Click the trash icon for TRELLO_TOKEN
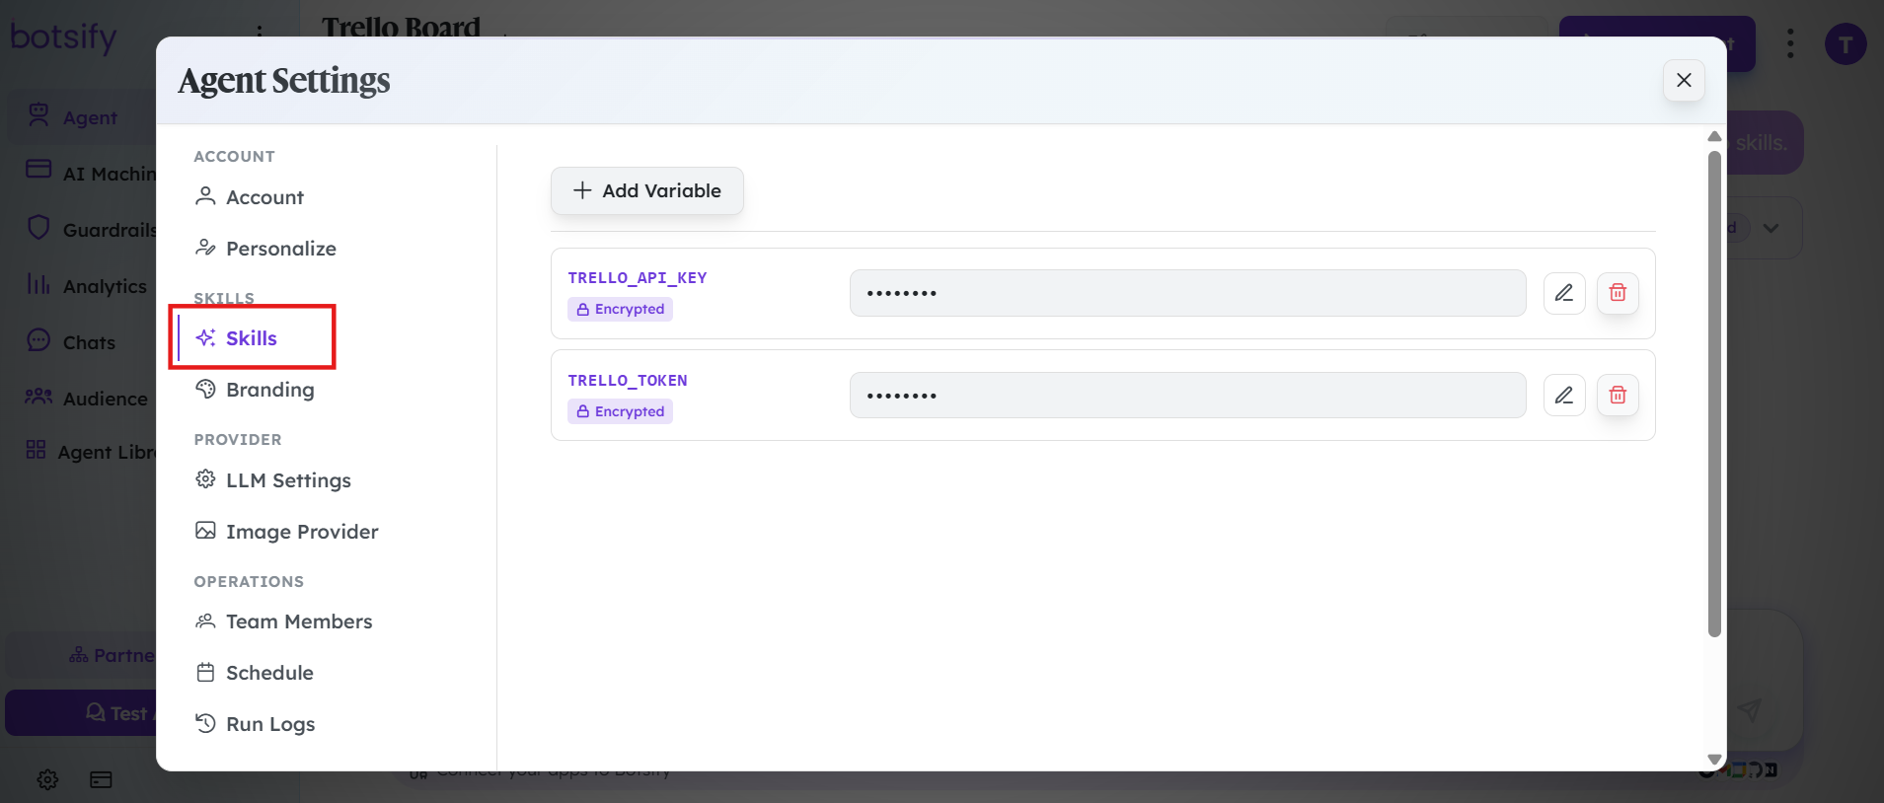This screenshot has height=803, width=1884. point(1618,396)
